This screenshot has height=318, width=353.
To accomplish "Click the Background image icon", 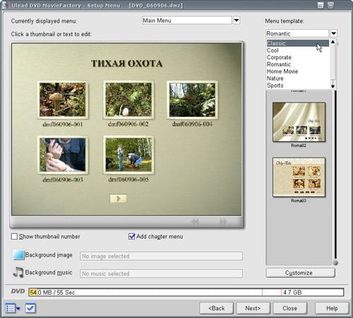I will 18,255.
